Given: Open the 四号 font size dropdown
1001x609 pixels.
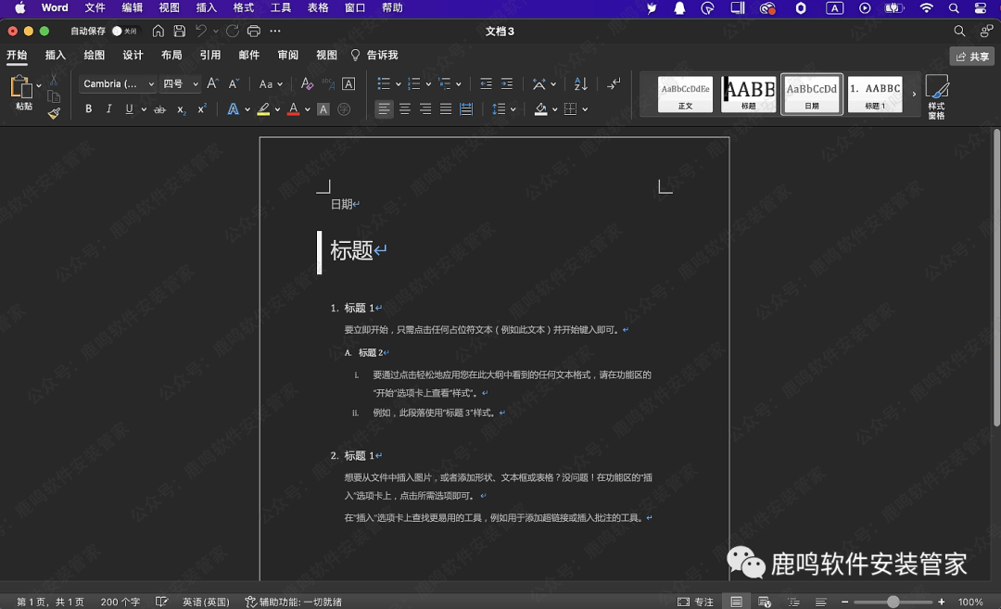Looking at the screenshot, I should 181,83.
